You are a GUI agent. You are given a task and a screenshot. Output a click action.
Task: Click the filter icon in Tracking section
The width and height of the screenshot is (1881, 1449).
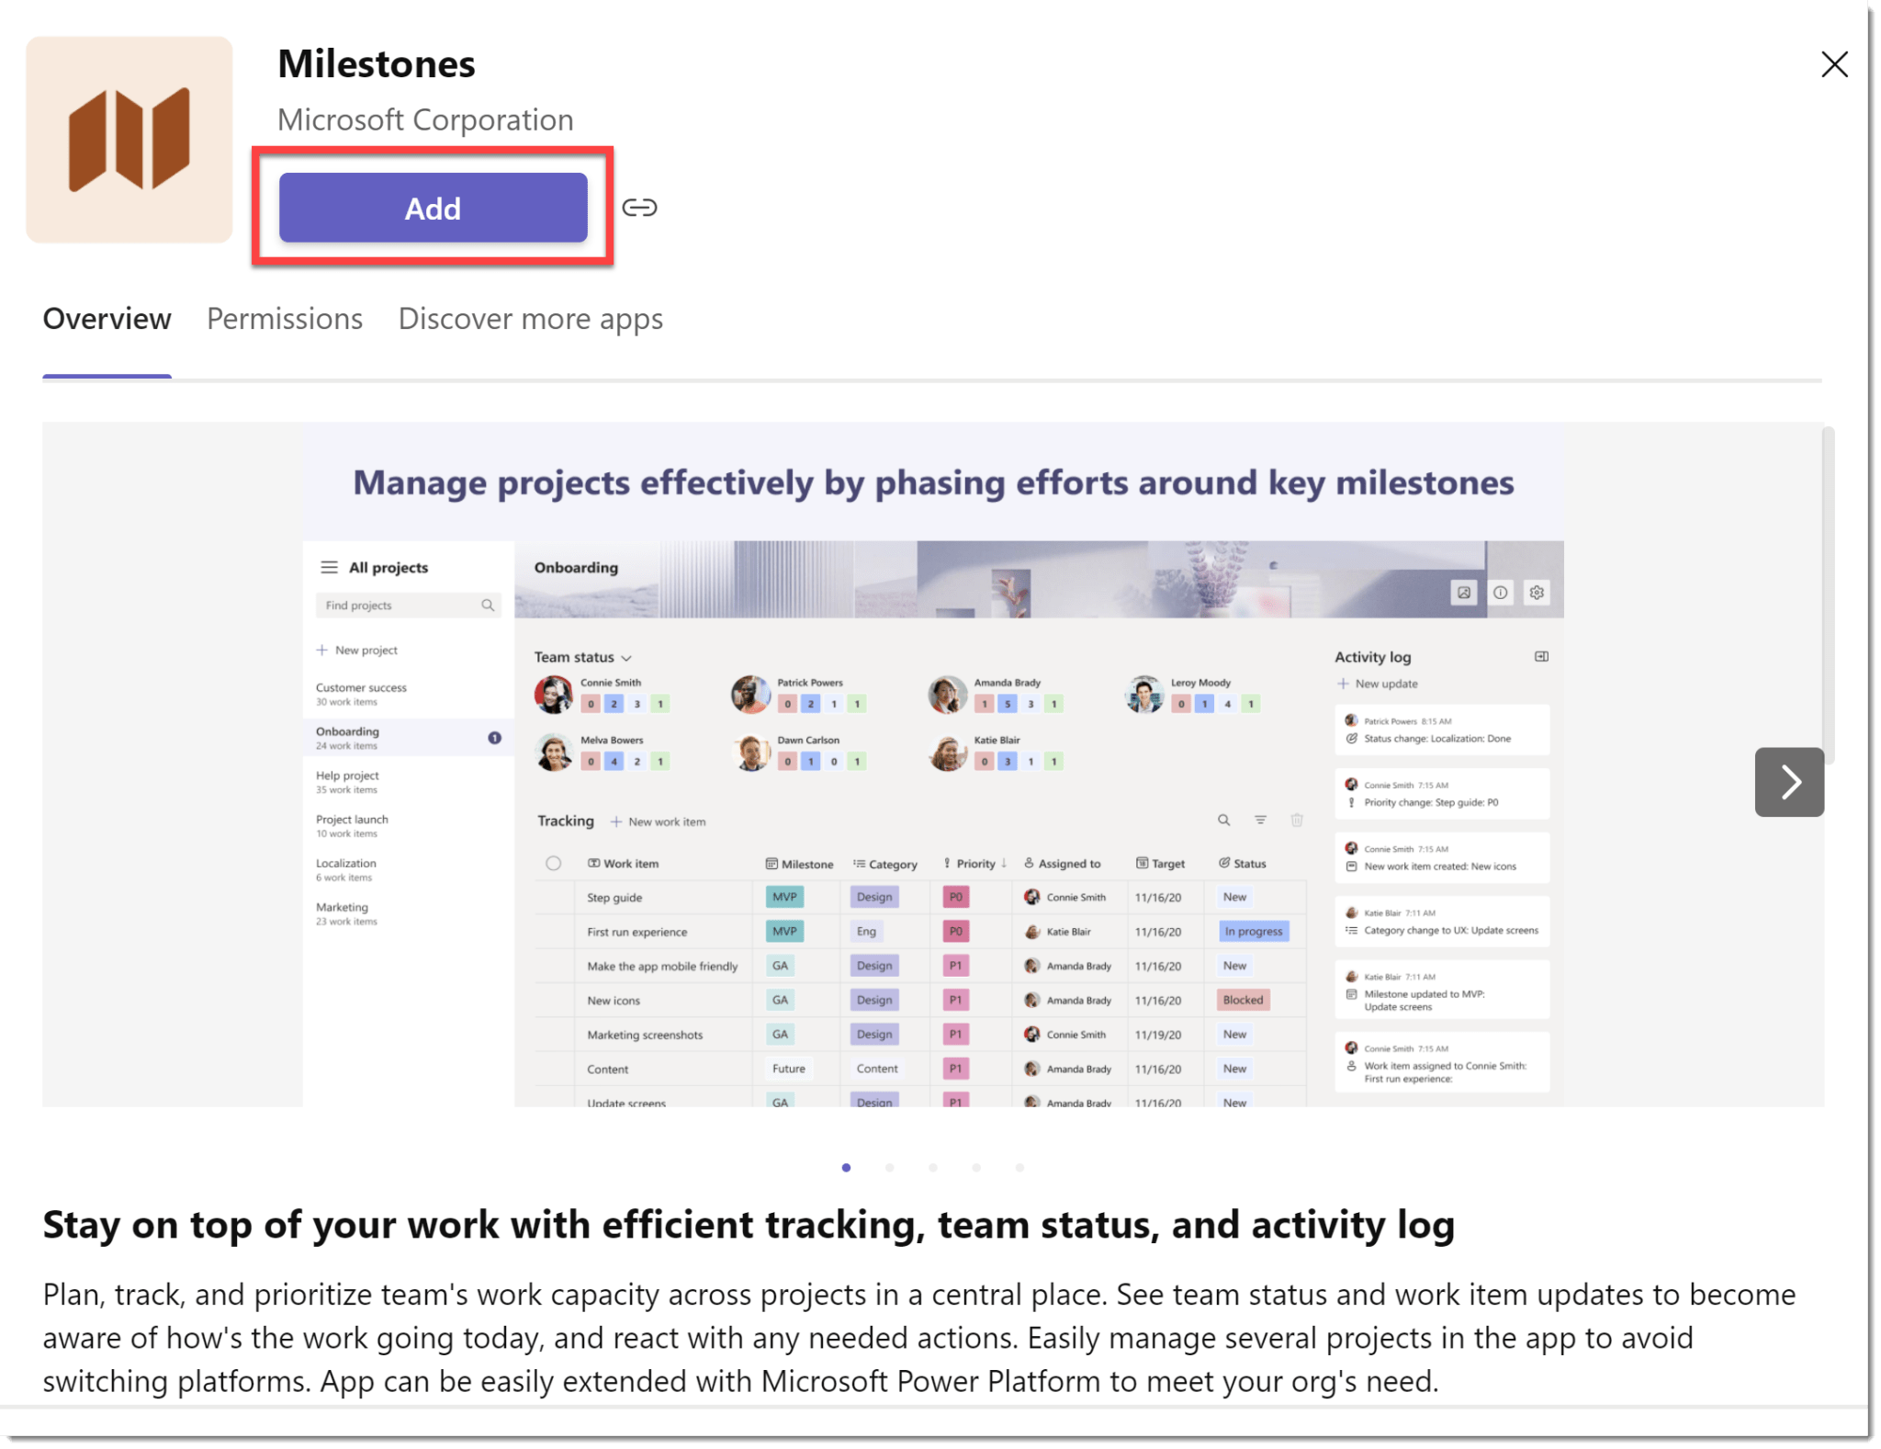point(1260,820)
